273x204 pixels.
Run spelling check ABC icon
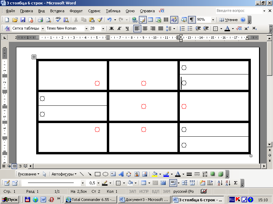tap(58, 20)
